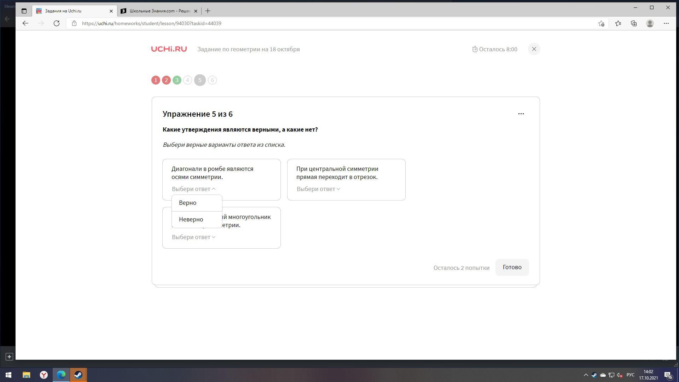Click the three-dots exercise options icon

click(521, 114)
